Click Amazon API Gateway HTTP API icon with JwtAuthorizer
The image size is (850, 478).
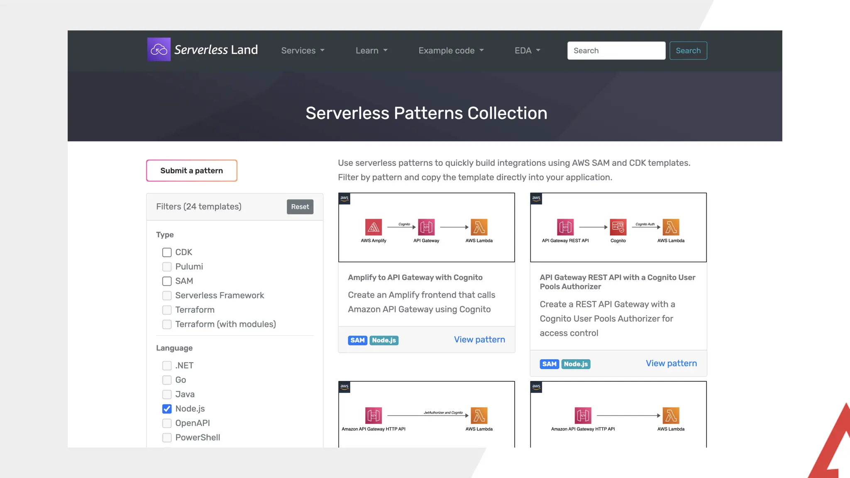pyautogui.click(x=374, y=415)
